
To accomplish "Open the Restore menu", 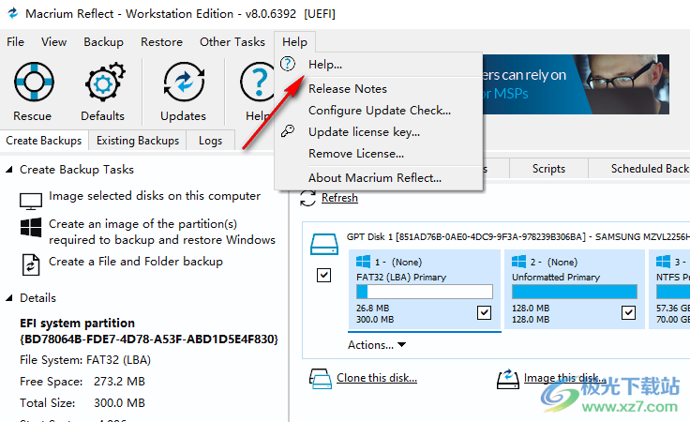I will point(161,42).
